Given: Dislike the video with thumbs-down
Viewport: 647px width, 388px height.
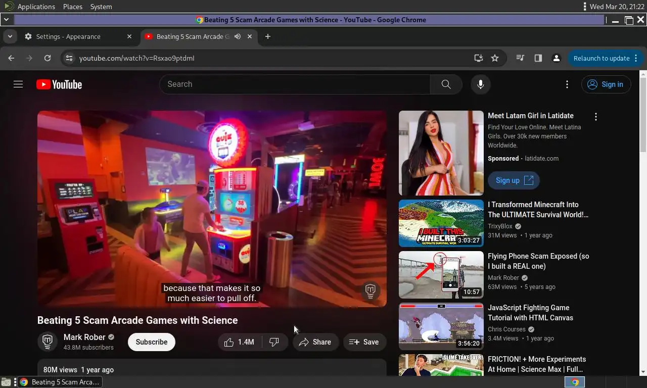Looking at the screenshot, I should click(x=274, y=342).
